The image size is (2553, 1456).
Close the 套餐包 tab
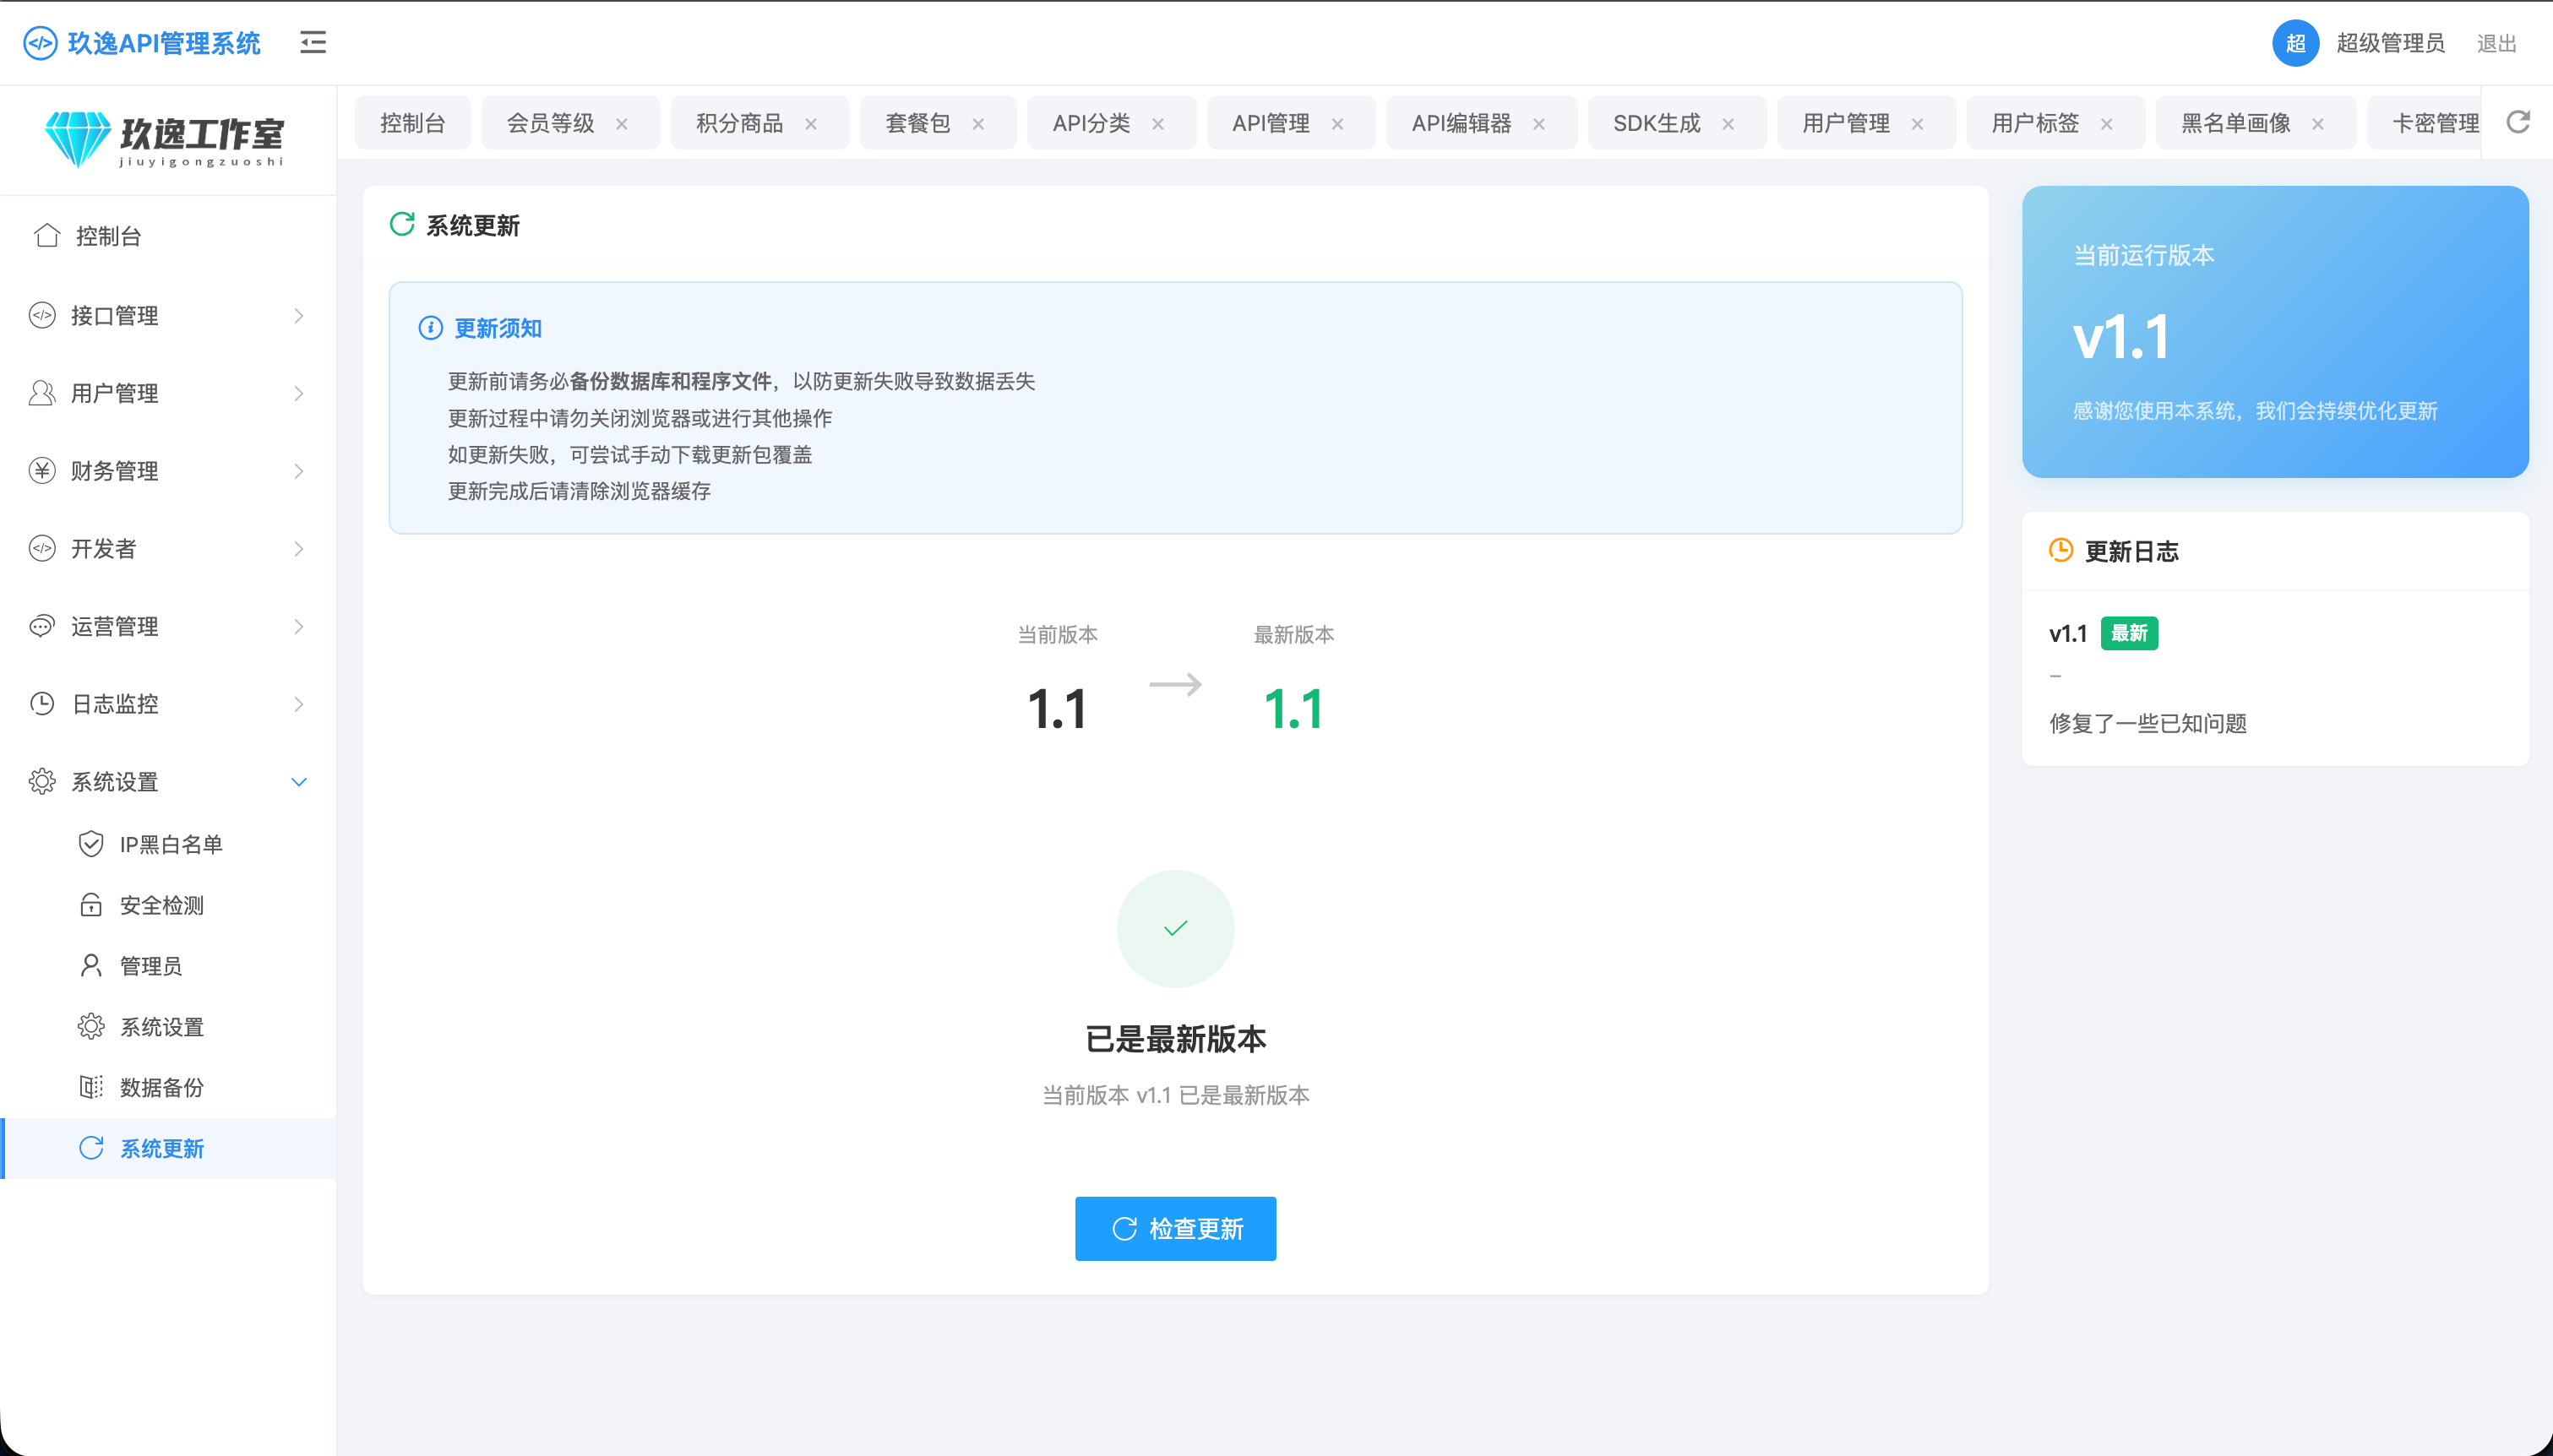(978, 124)
